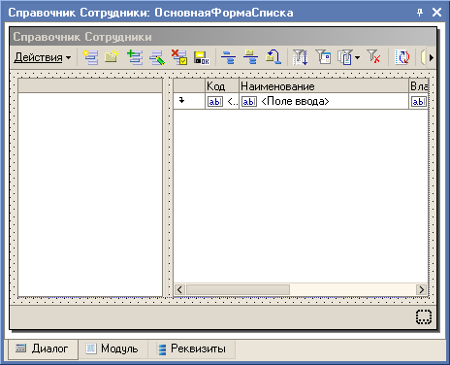Select the partially visible Вла column header
Viewport: 450px width, 365px height.
tap(419, 86)
